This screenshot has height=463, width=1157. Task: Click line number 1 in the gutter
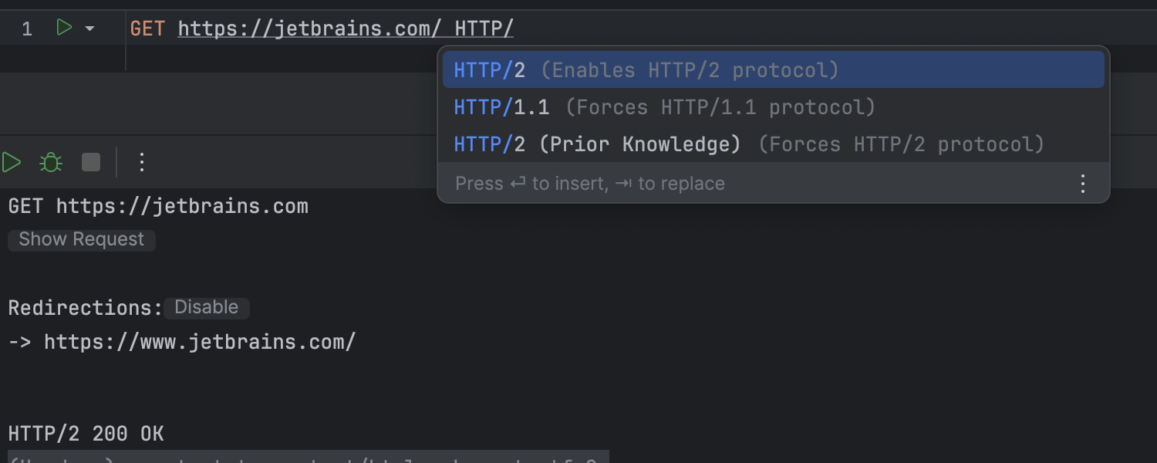pyautogui.click(x=27, y=29)
